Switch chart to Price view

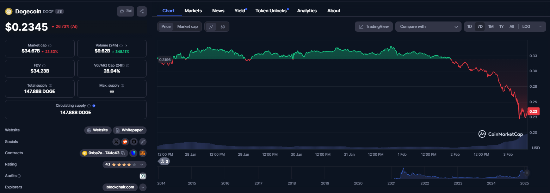pos(166,27)
